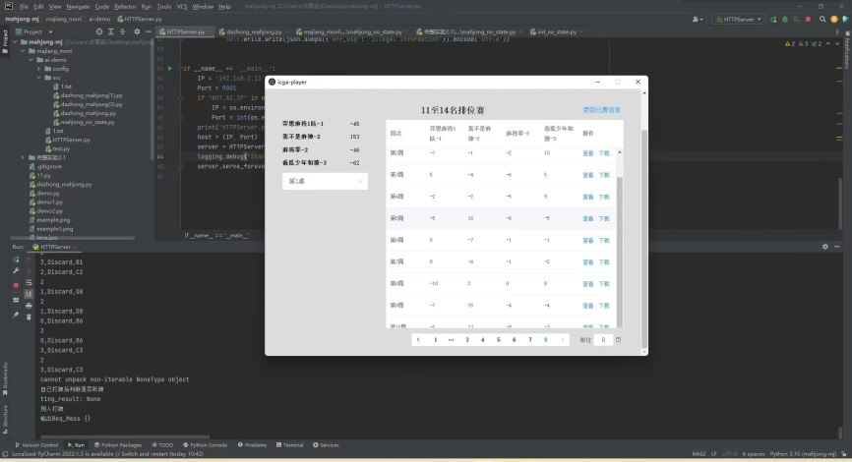The width and height of the screenshot is (852, 462).
Task: Click the user account icon in toolbar
Action: [x=696, y=19]
